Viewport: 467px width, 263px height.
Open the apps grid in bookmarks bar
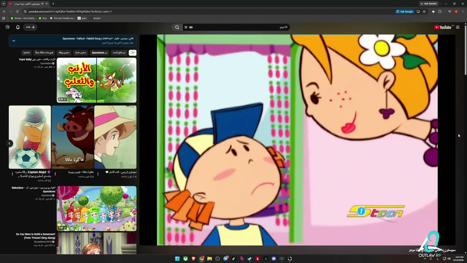[x=4, y=18]
